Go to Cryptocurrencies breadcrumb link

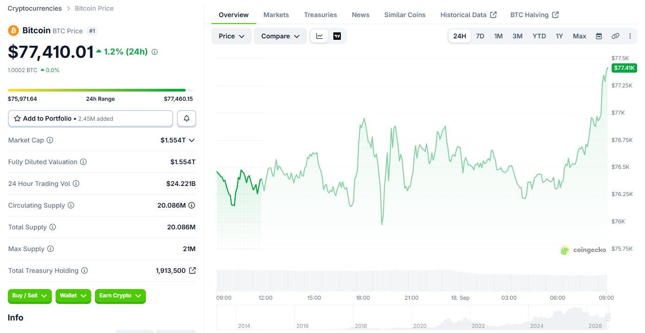coord(35,8)
